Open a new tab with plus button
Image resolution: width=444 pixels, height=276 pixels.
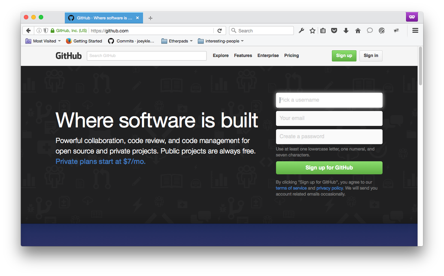point(150,18)
